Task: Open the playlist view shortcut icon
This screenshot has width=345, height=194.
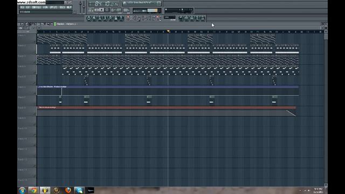Action: tap(89, 18)
